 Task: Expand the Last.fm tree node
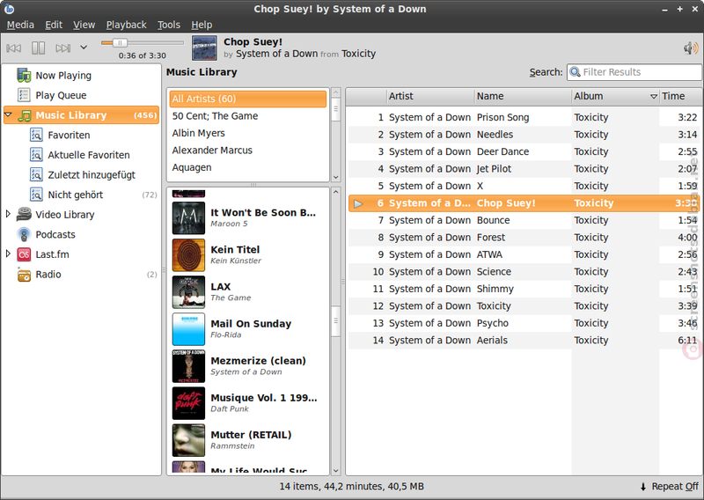[8, 254]
